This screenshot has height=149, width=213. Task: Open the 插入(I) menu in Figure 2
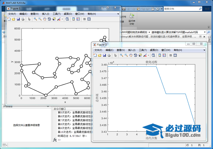(132, 50)
